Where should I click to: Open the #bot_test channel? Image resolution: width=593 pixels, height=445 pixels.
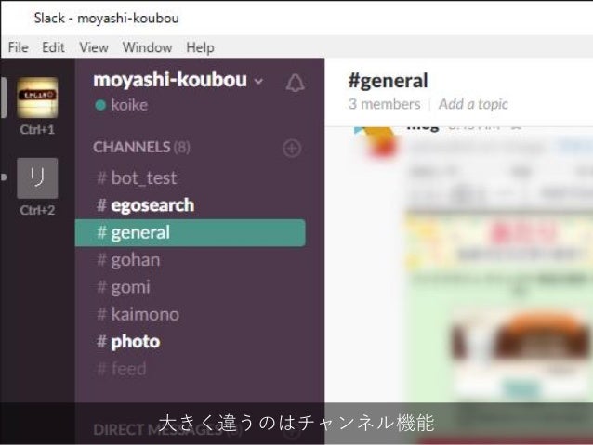(191, 177)
